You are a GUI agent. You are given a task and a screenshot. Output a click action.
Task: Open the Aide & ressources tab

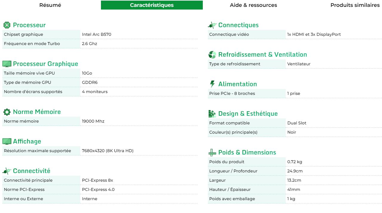pyautogui.click(x=253, y=5)
